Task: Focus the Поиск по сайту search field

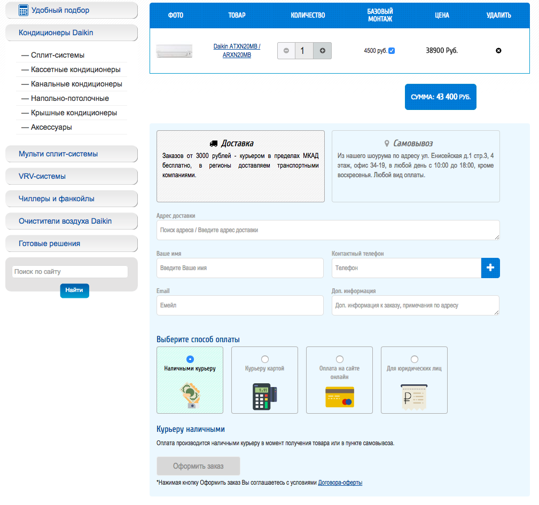Action: pyautogui.click(x=70, y=272)
